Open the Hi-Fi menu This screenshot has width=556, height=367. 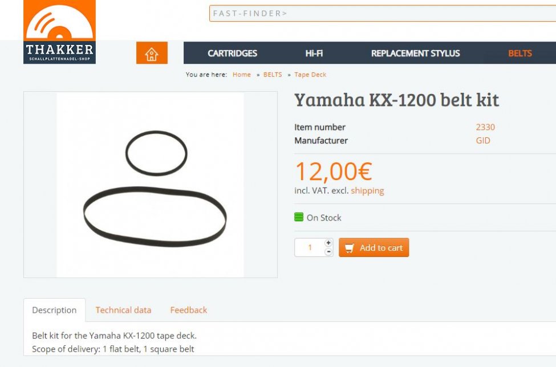(314, 53)
